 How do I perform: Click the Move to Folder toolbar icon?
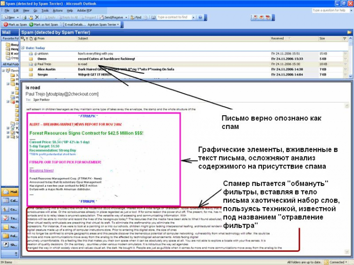coord(31,17)
